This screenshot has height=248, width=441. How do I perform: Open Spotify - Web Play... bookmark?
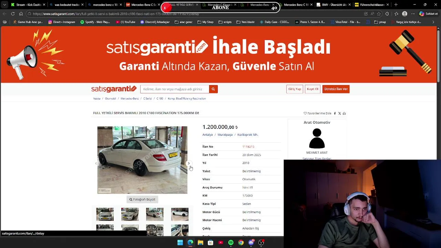pos(95,22)
